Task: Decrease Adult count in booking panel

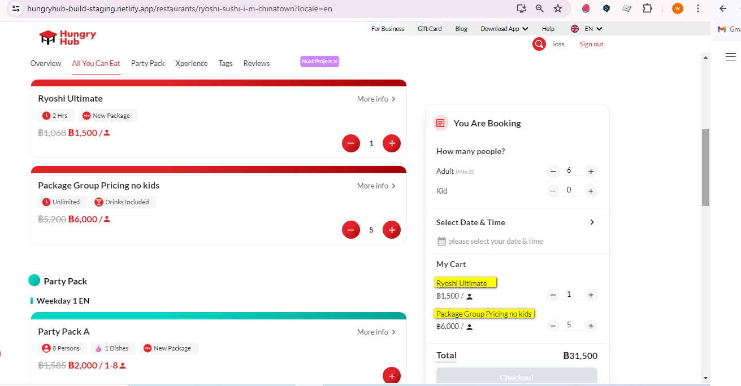Action: tap(553, 172)
